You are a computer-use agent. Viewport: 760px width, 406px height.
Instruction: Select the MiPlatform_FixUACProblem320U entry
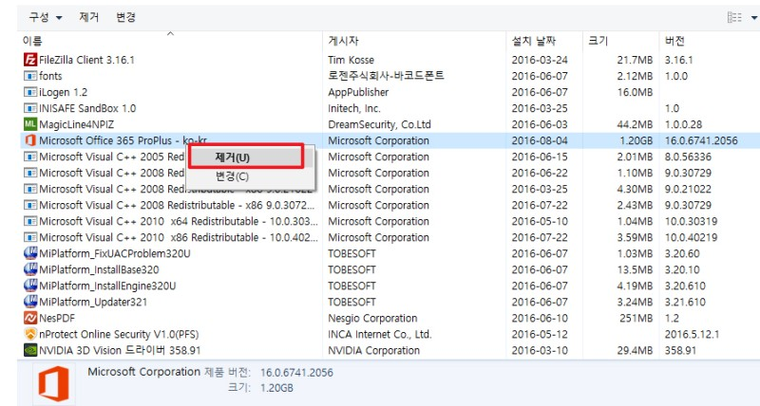115,253
